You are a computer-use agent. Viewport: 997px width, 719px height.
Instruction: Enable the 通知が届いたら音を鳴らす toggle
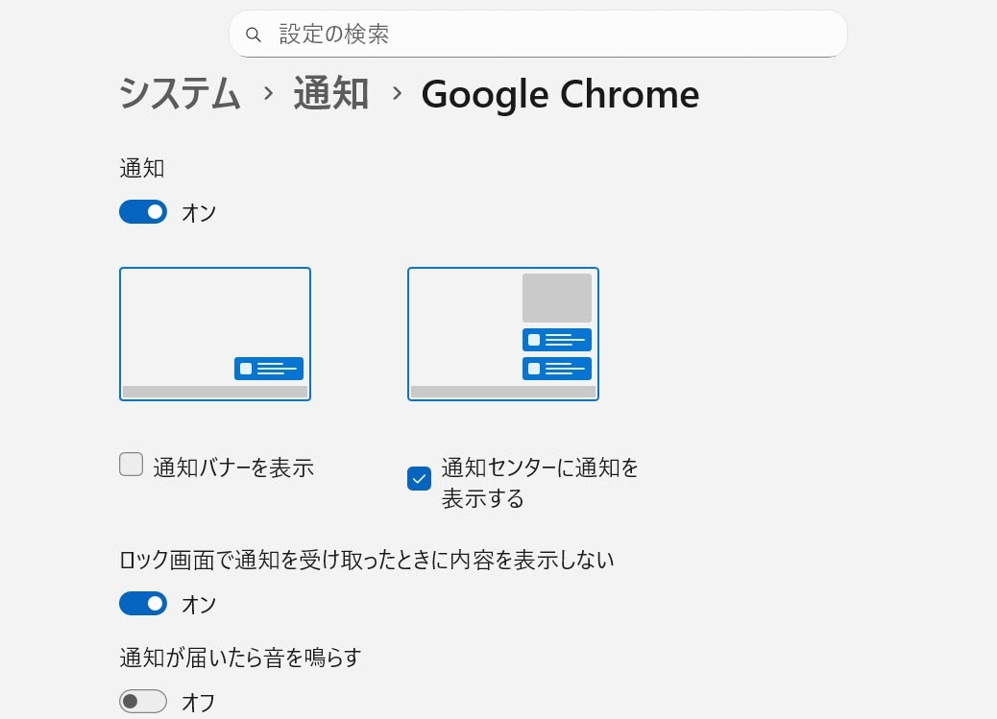(x=143, y=702)
